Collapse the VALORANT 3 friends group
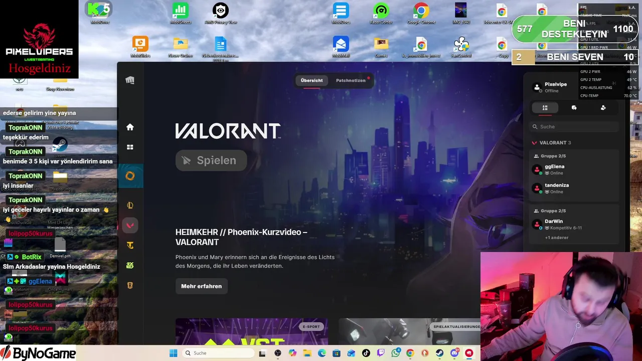Viewport: 642px width, 361px height. tap(551, 143)
